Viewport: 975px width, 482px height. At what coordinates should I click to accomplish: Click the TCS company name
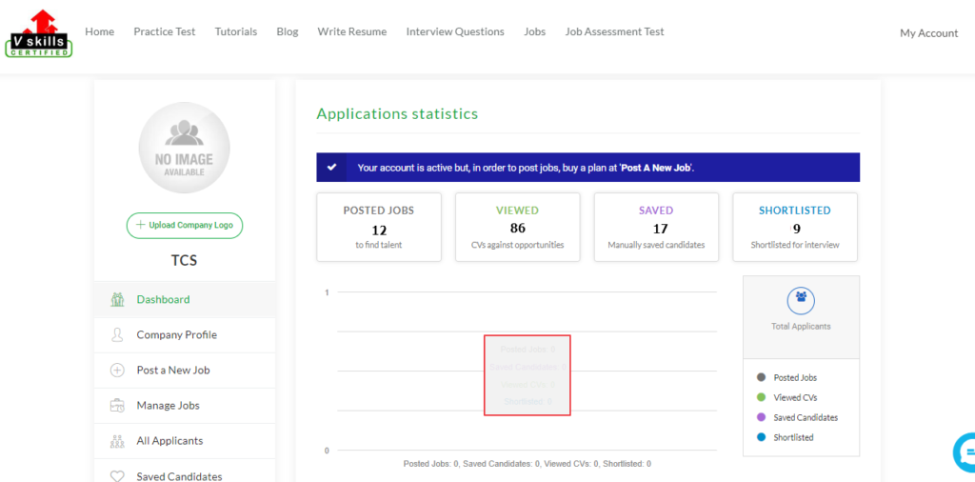(x=184, y=261)
